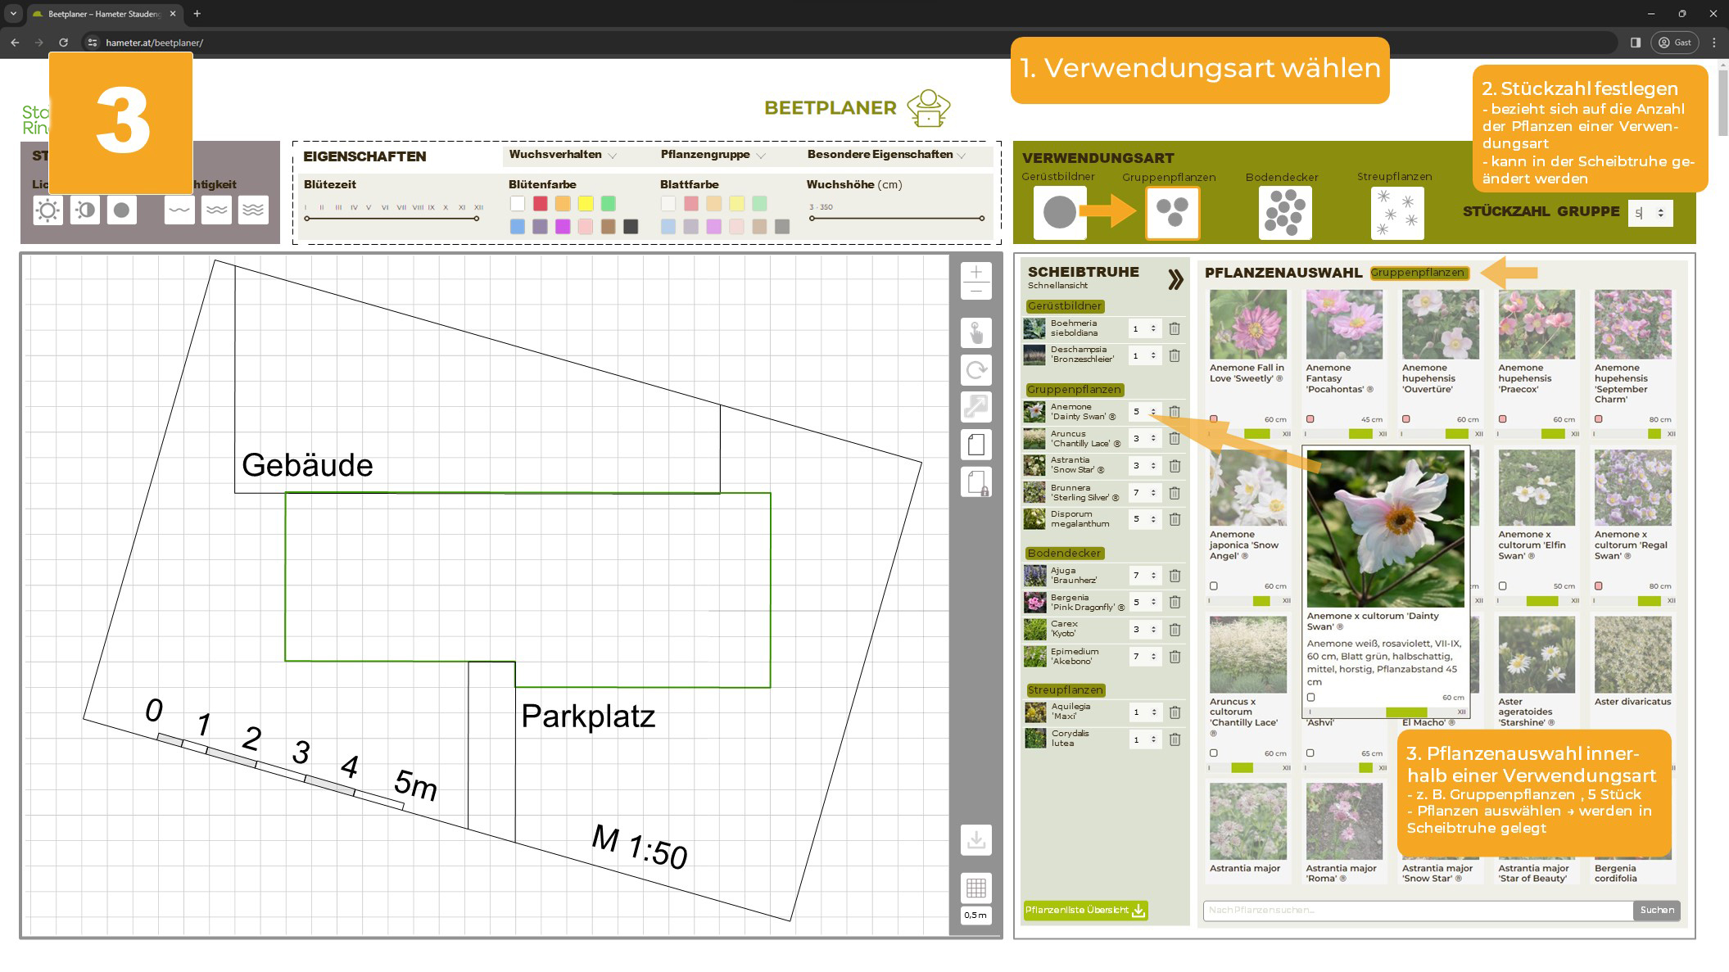Delete Brunnera 'Sterling Silver' from Scheibtruhe
Screen dimensions: 1729x972
point(1175,493)
